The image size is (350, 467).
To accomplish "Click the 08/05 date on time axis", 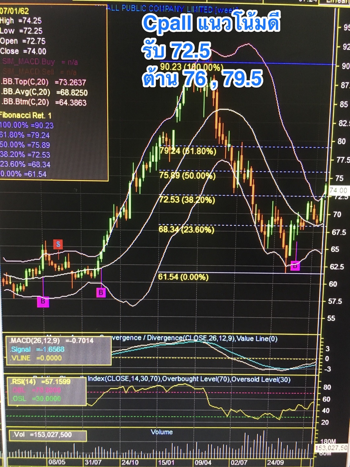I will [57, 462].
